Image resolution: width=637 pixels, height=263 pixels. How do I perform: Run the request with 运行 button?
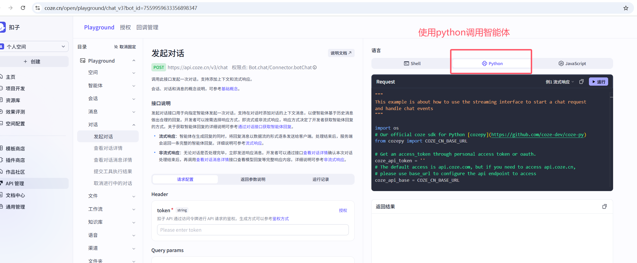[598, 82]
